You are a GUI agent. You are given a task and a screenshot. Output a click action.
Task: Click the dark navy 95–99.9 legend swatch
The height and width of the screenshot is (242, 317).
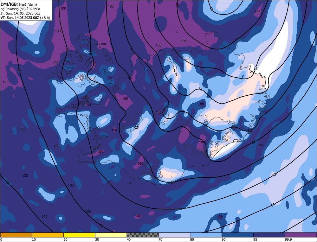tap(269, 235)
